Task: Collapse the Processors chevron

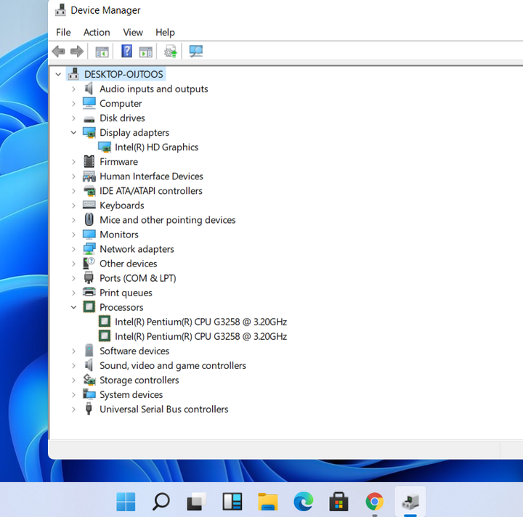Action: pos(73,307)
